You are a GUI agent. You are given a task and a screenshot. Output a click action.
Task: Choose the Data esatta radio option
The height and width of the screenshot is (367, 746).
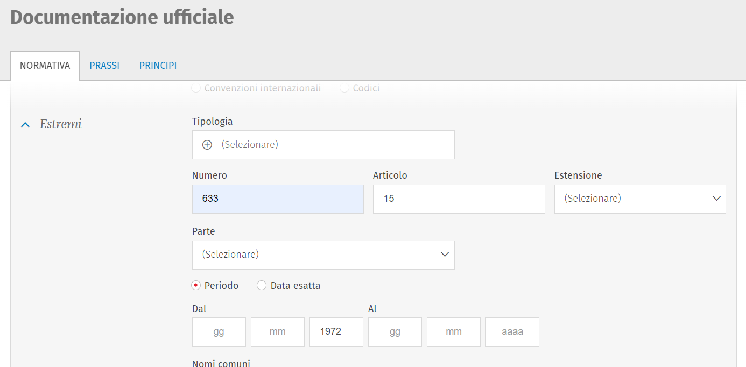click(262, 286)
